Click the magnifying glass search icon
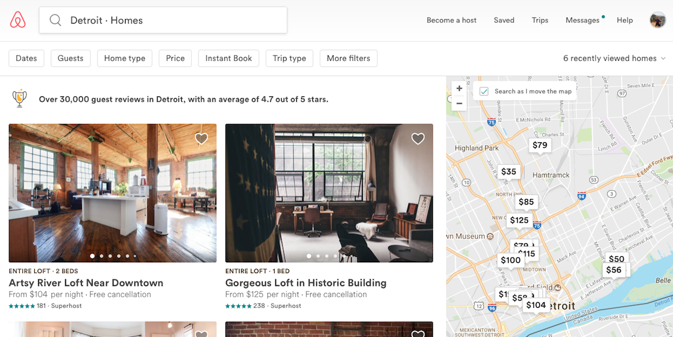The height and width of the screenshot is (337, 673). tap(54, 20)
